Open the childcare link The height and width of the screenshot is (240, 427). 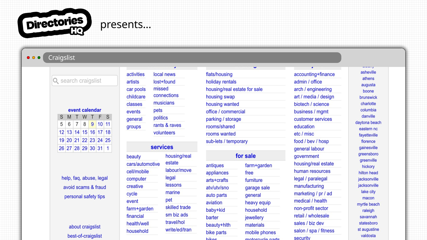point(136,97)
